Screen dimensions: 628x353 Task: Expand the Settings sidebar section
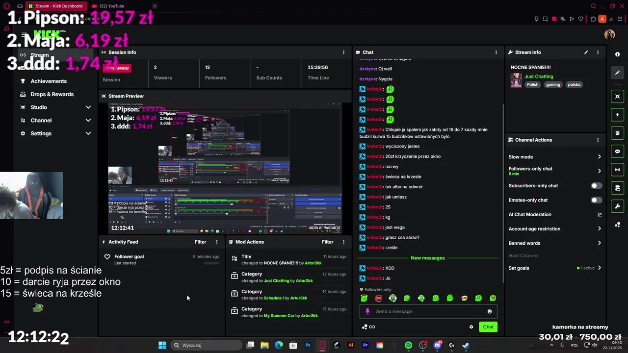tap(88, 133)
